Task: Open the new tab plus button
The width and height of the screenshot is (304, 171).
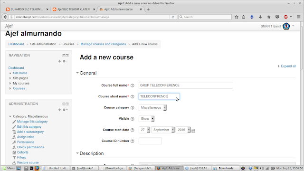Action: pyautogui.click(x=148, y=9)
